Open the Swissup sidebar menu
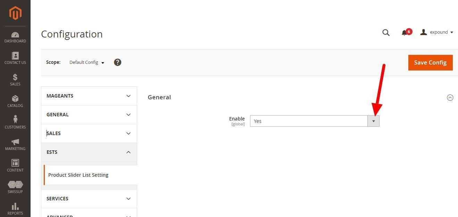Viewport: 458px width, 217px height. tap(15, 187)
